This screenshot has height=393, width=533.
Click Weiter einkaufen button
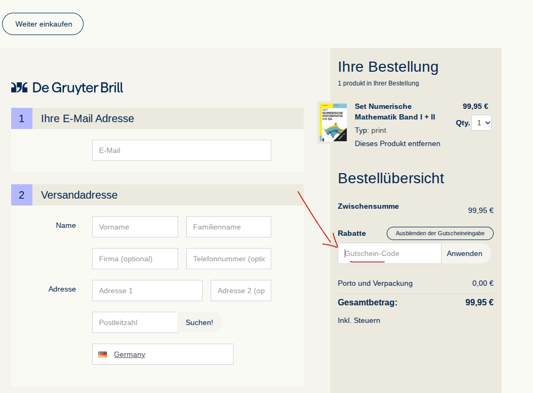[43, 24]
